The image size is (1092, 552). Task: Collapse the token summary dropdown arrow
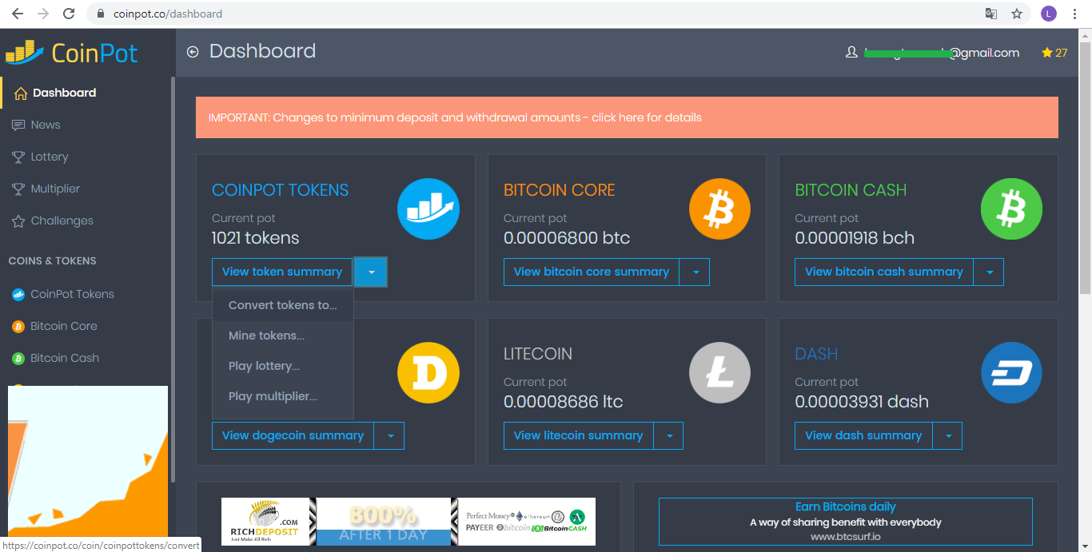point(371,272)
